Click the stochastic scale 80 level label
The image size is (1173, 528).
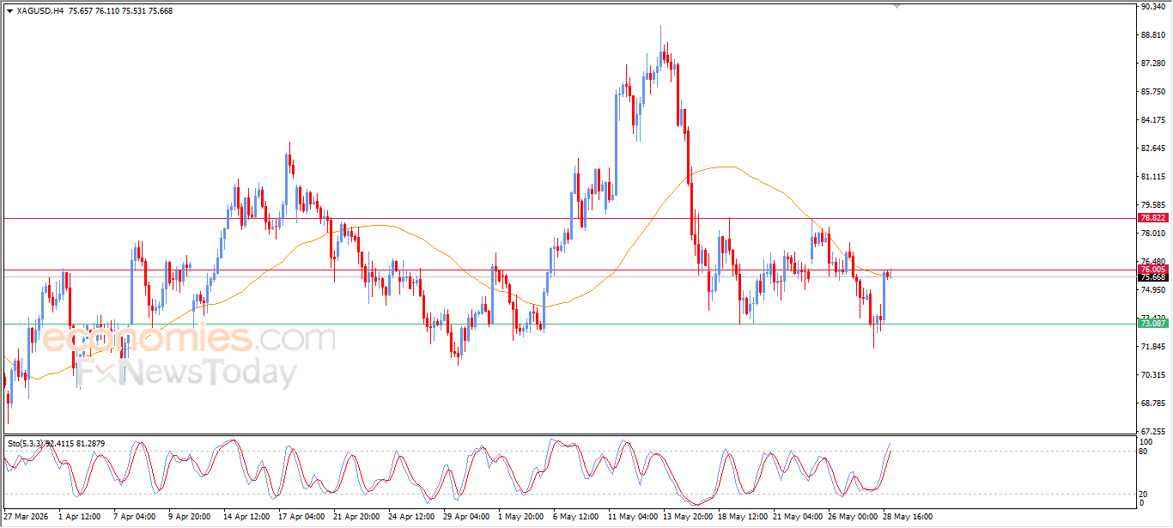tap(1144, 452)
